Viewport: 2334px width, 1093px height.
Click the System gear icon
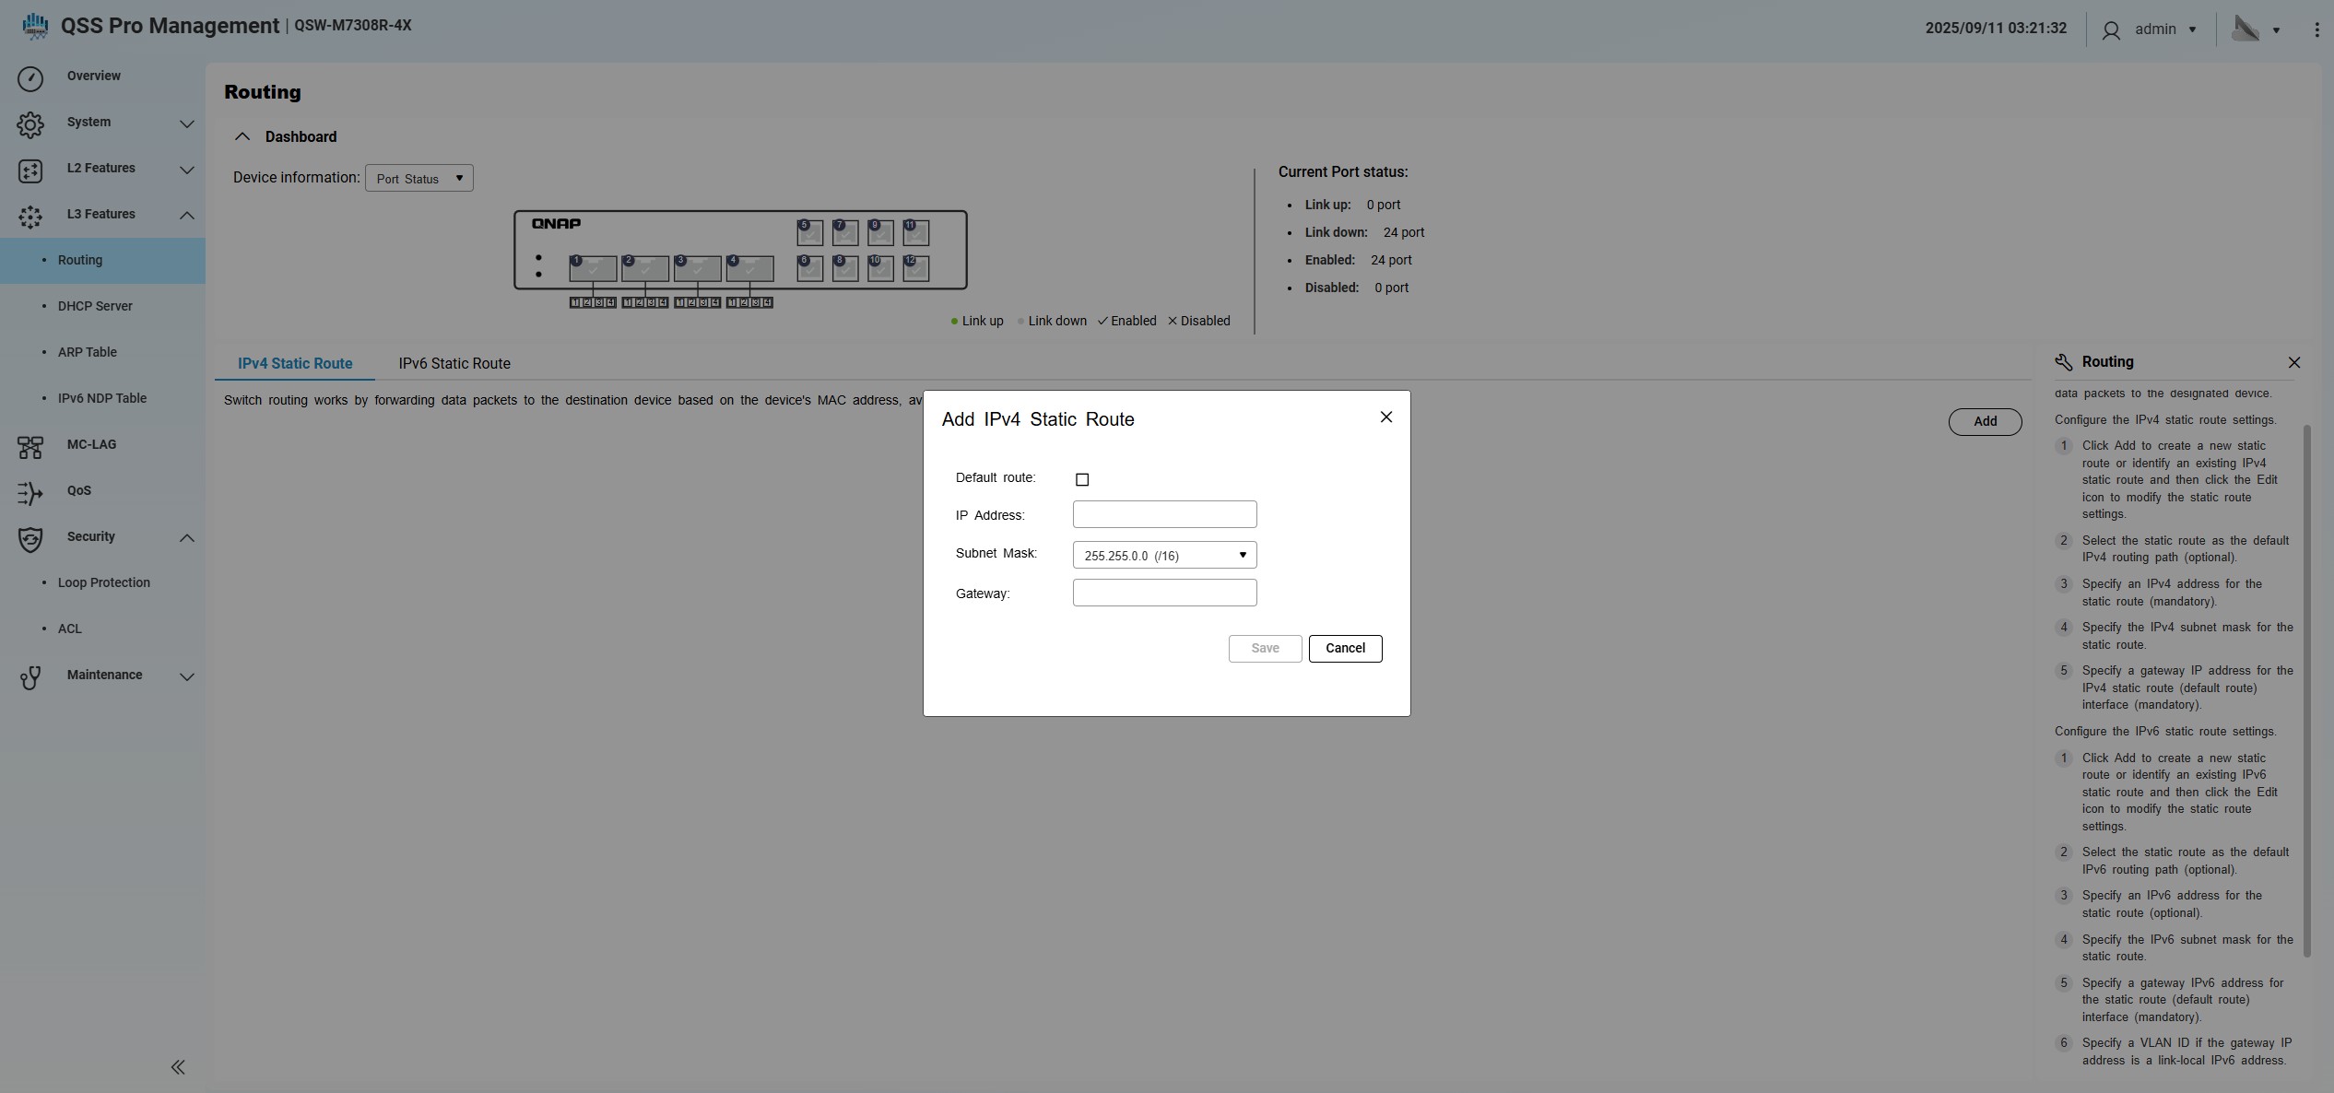[30, 124]
